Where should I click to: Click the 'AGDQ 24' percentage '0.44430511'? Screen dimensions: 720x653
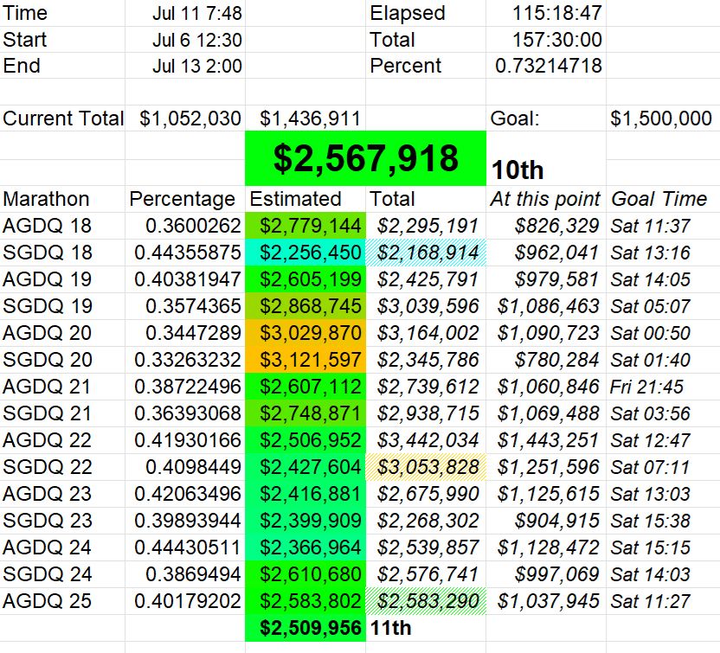click(185, 547)
